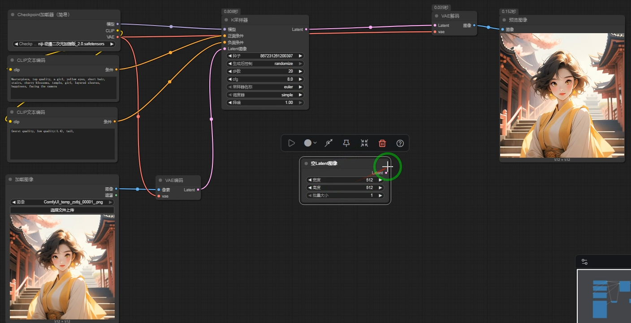Toggle collapse dot on 预览图像 node

[x=505, y=20]
